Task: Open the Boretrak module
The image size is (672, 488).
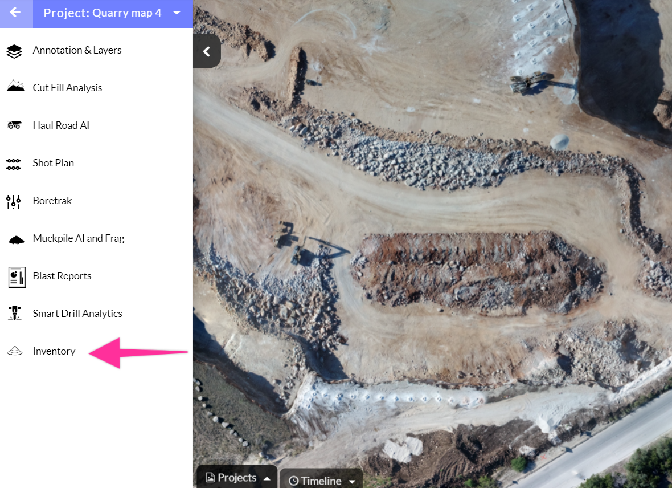Action: [x=52, y=201]
